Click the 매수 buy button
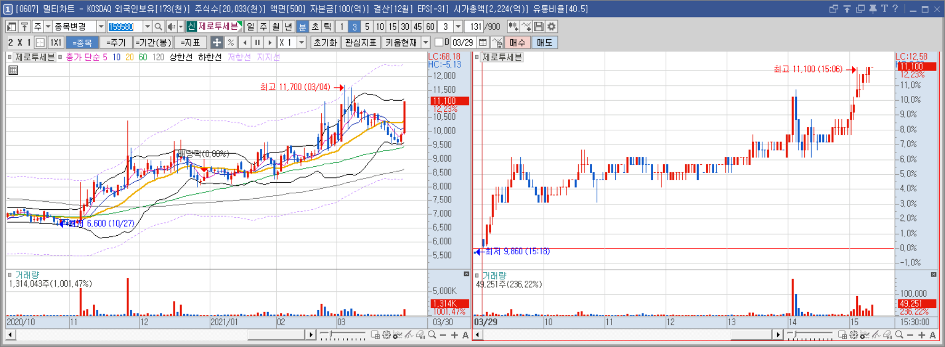Image resolution: width=945 pixels, height=347 pixels. click(517, 42)
